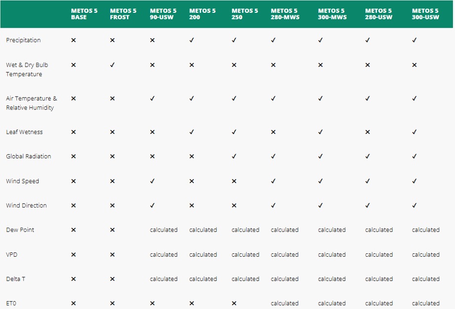The height and width of the screenshot is (309, 455).
Task: Click the Leaf Wetness checkmark under METOS 5 200
Action: point(192,132)
